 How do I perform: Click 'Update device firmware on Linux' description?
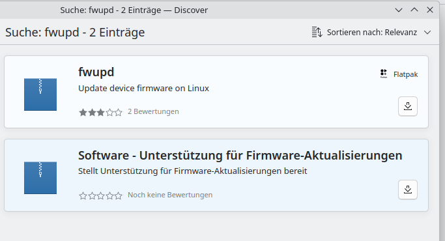pyautogui.click(x=143, y=89)
